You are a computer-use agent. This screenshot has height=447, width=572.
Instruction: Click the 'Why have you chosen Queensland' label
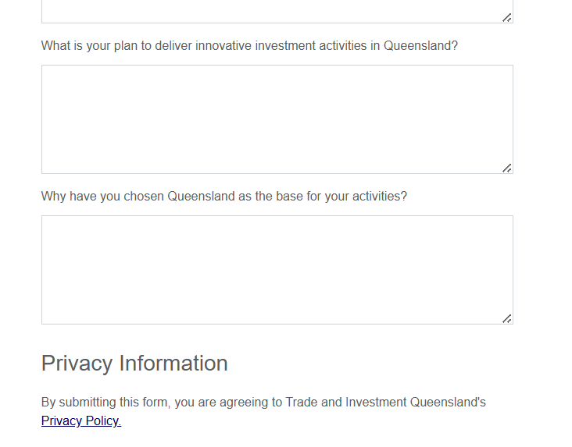[x=117, y=197]
